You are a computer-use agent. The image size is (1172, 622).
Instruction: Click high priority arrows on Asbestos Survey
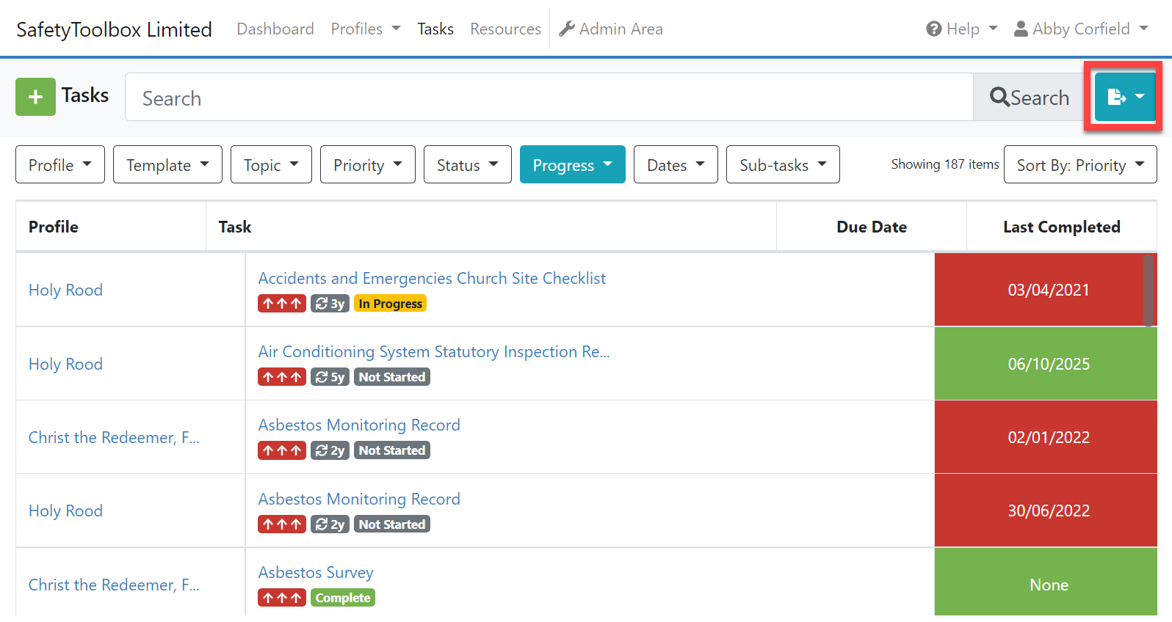(x=282, y=598)
